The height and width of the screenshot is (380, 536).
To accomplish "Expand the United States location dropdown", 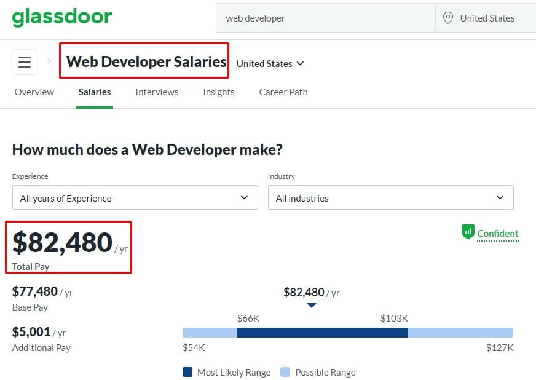I will tap(270, 63).
